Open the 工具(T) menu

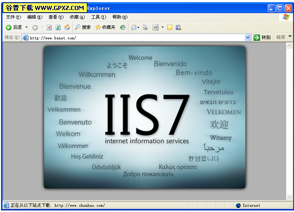click(x=99, y=17)
